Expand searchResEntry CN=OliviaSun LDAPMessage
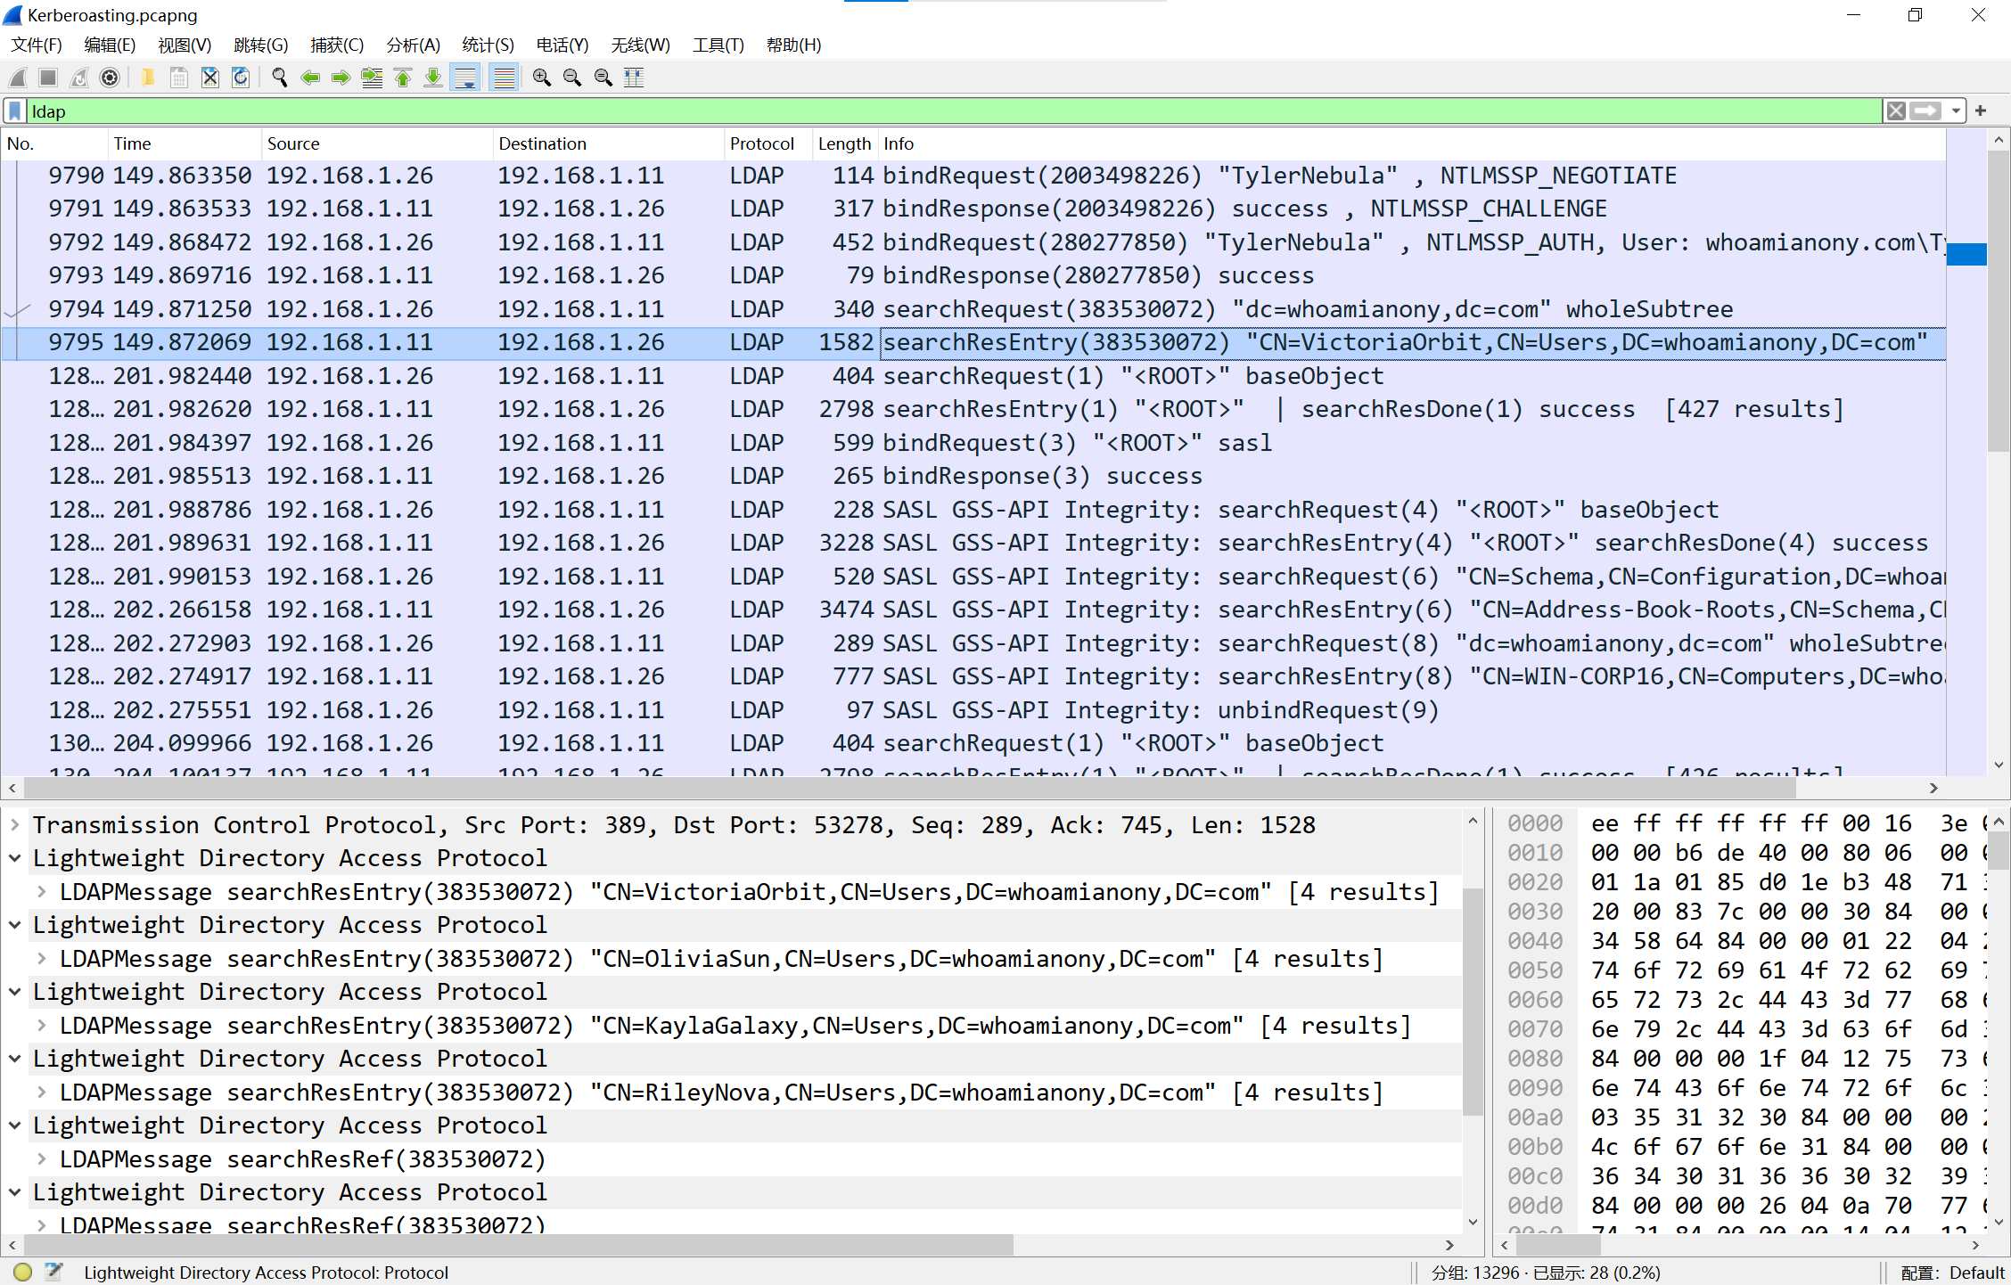The image size is (2011, 1285). click(x=42, y=959)
